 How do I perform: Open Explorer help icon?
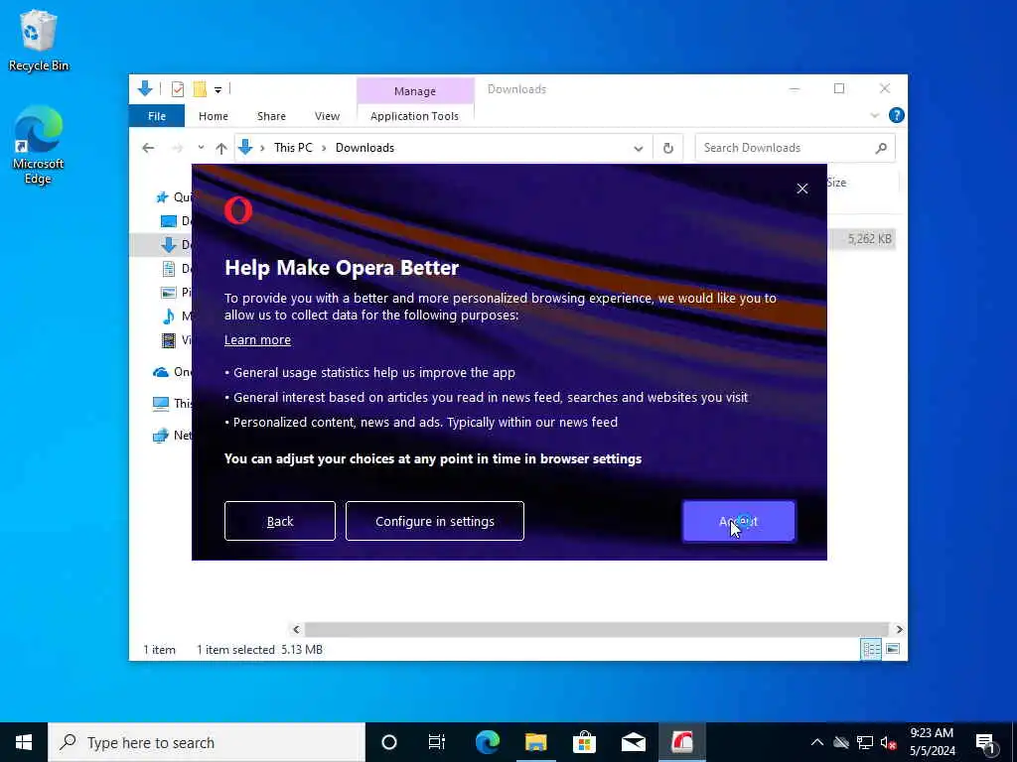click(x=897, y=115)
